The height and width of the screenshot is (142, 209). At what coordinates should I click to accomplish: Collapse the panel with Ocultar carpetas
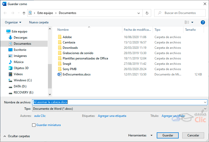tap(17, 136)
